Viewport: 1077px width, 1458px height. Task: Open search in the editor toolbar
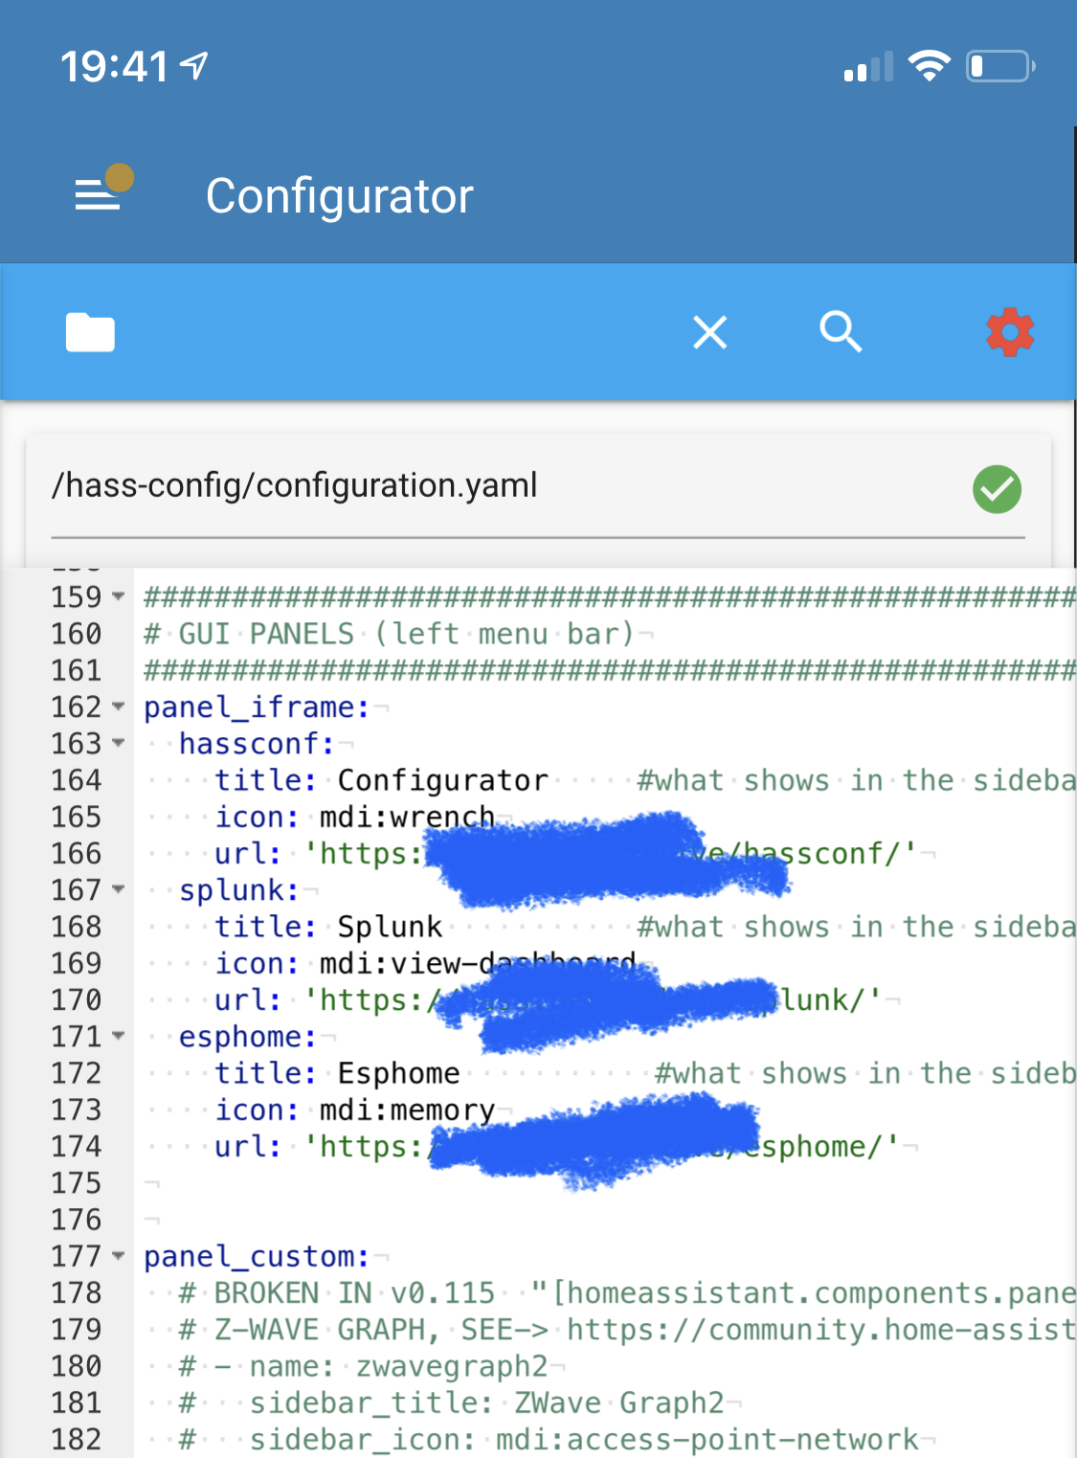(x=841, y=332)
